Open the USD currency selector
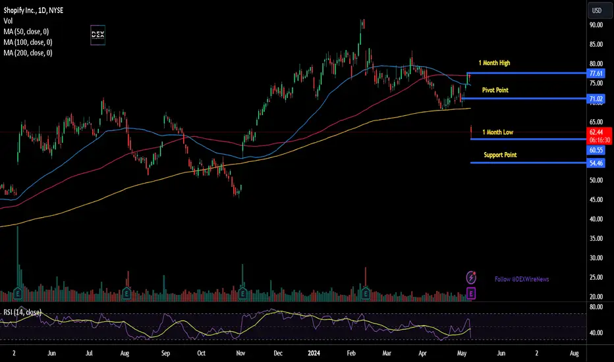 pos(600,11)
